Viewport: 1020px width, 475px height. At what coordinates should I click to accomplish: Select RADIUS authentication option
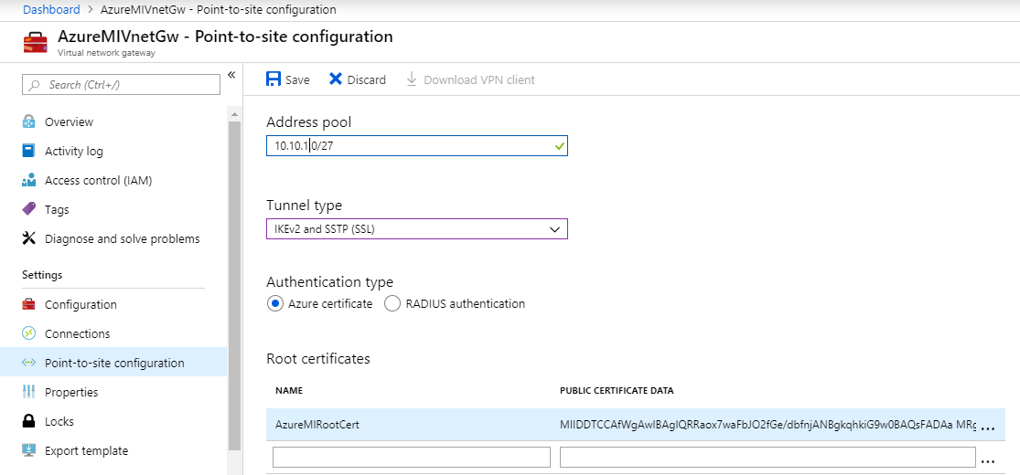(x=392, y=303)
